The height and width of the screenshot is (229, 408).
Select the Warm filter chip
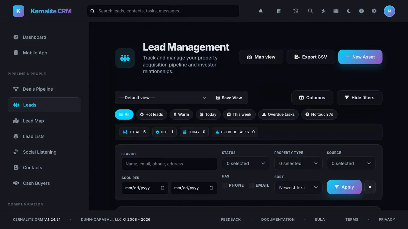point(181,114)
